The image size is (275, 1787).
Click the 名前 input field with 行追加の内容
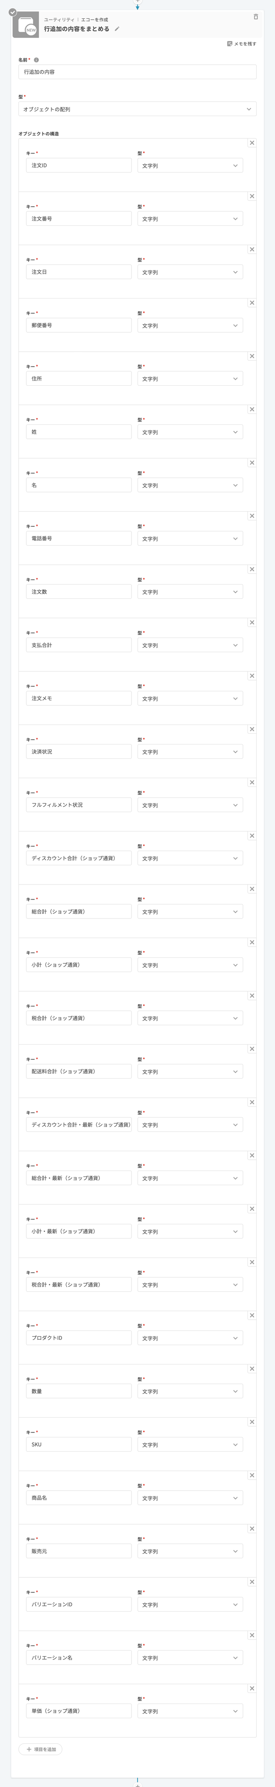pyautogui.click(x=137, y=72)
